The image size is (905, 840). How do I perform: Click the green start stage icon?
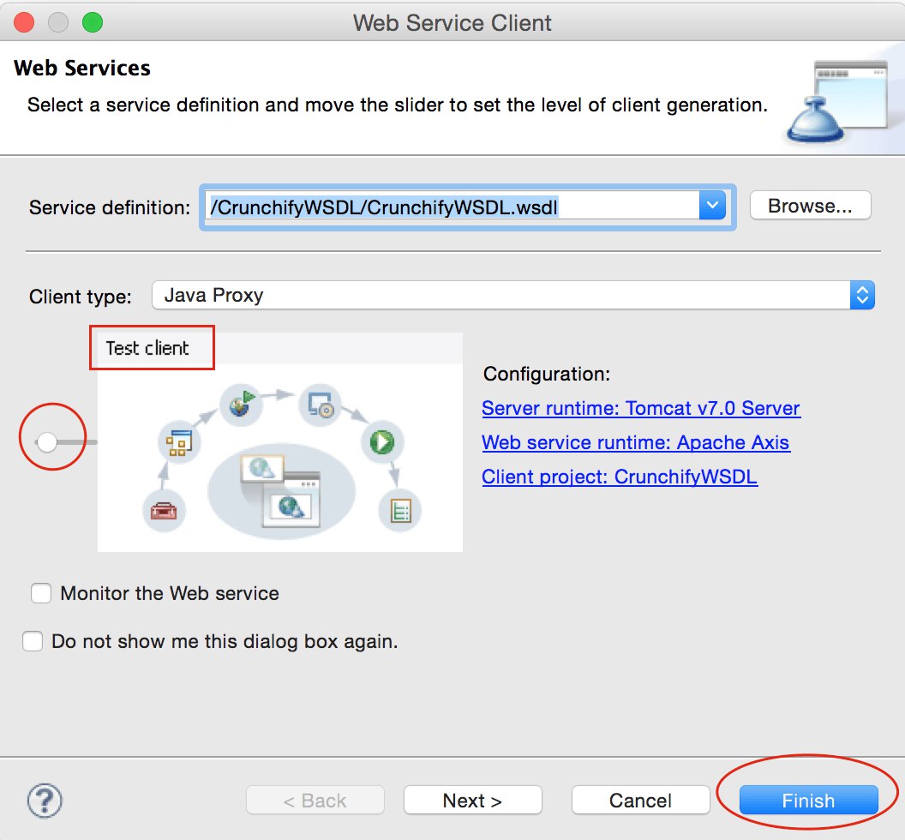[x=381, y=442]
